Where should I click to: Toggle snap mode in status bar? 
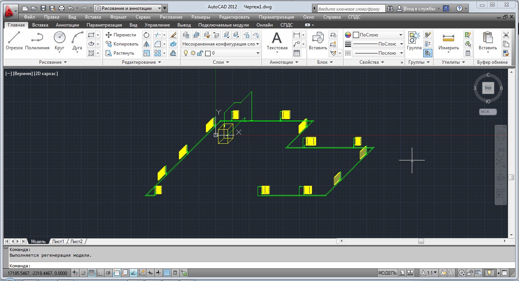tap(83, 273)
